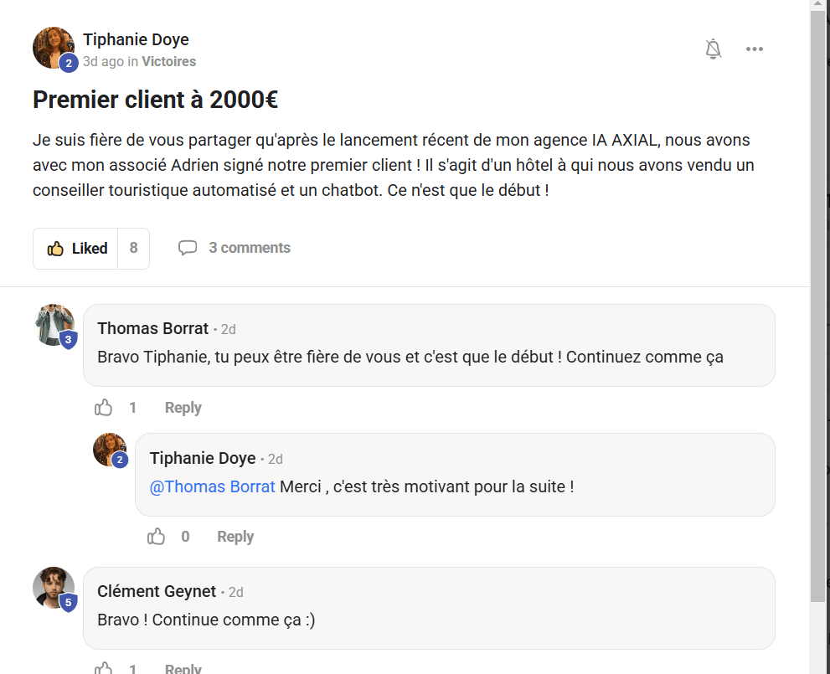Image resolution: width=830 pixels, height=674 pixels.
Task: Reply to Thomas Borrat's comment
Action: 183,408
